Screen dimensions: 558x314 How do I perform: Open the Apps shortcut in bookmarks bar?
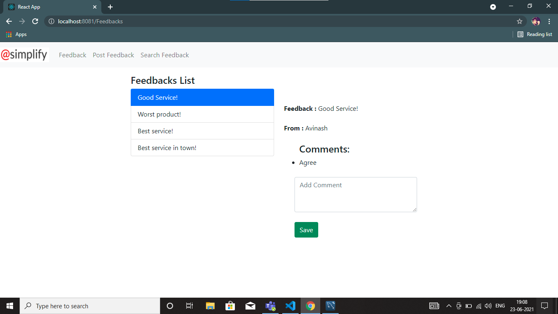click(16, 34)
